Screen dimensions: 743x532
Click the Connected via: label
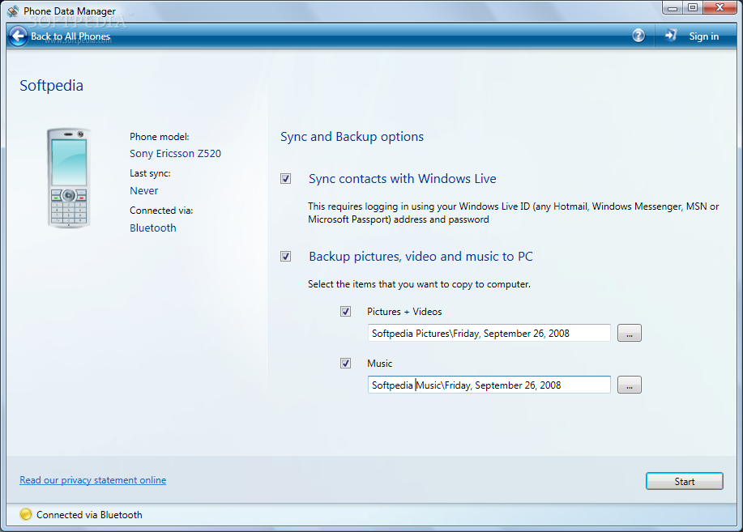point(161,211)
